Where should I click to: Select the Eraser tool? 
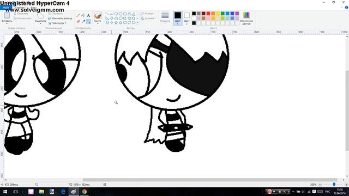coord(78,22)
